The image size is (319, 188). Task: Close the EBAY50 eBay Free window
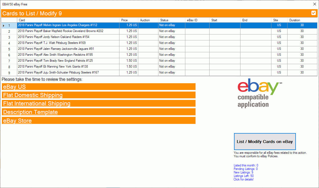pos(314,4)
